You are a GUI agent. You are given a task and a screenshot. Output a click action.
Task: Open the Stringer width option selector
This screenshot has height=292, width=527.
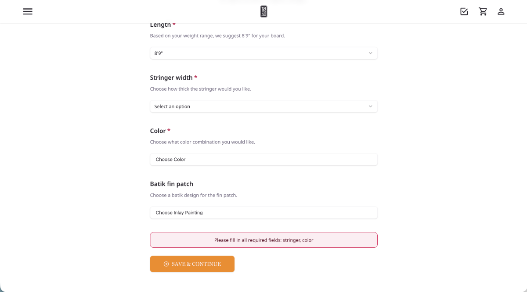[263, 106]
